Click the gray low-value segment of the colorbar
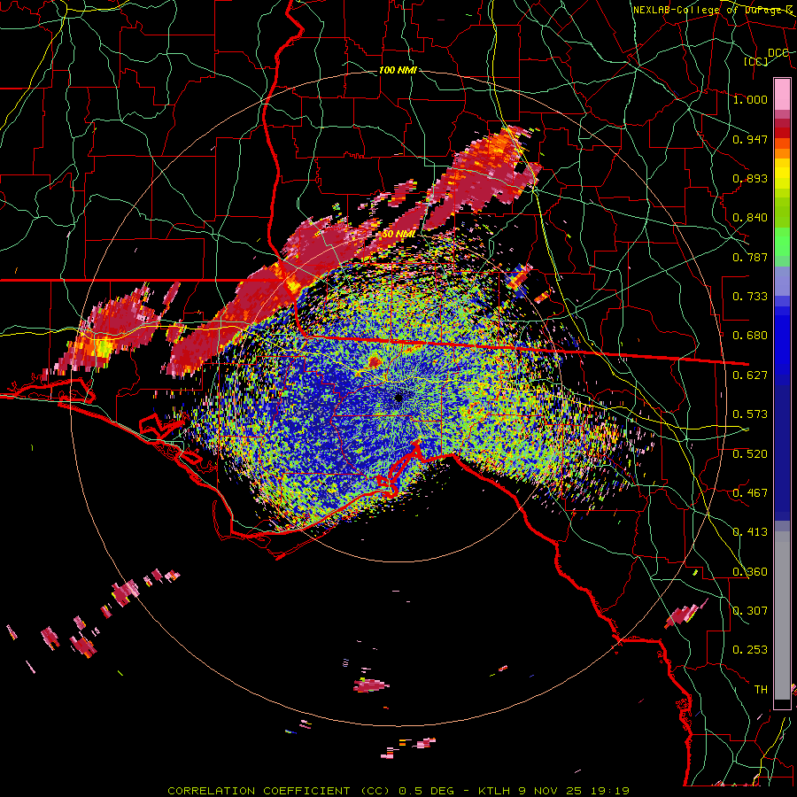The width and height of the screenshot is (797, 797). pyautogui.click(x=782, y=615)
